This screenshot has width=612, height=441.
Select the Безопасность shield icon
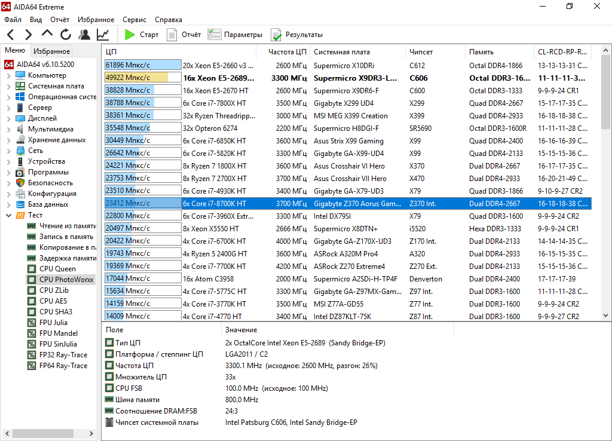pyautogui.click(x=20, y=183)
